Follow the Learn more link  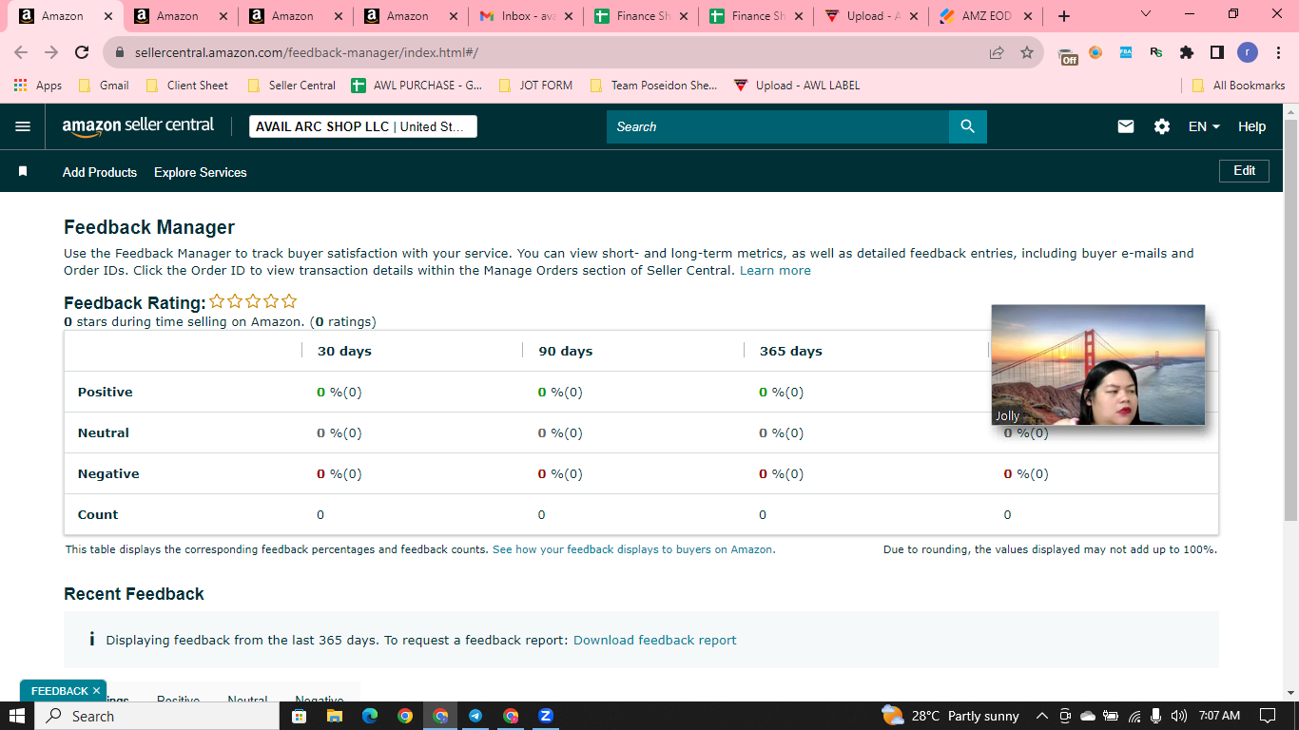point(775,271)
